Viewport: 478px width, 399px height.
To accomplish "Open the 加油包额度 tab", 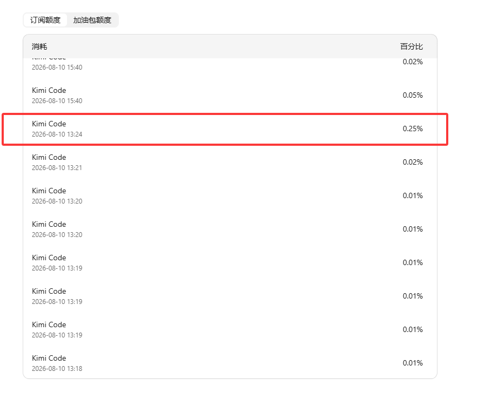I will [92, 20].
